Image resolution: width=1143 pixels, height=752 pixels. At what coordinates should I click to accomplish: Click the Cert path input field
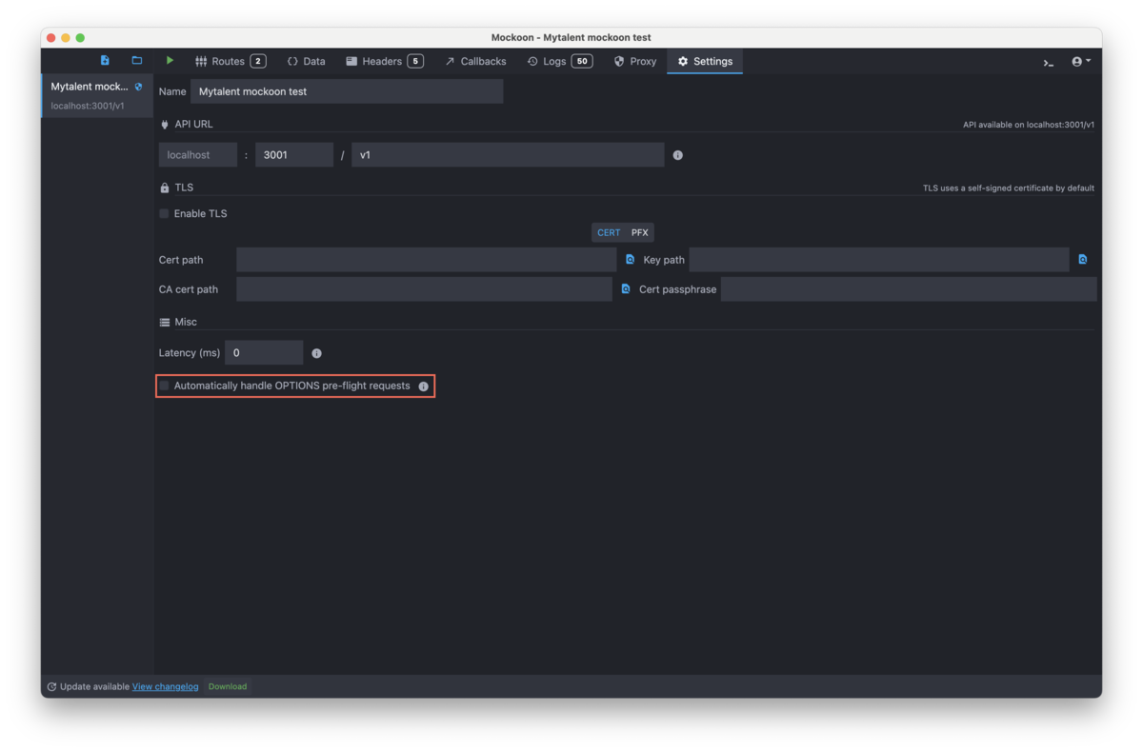(426, 260)
